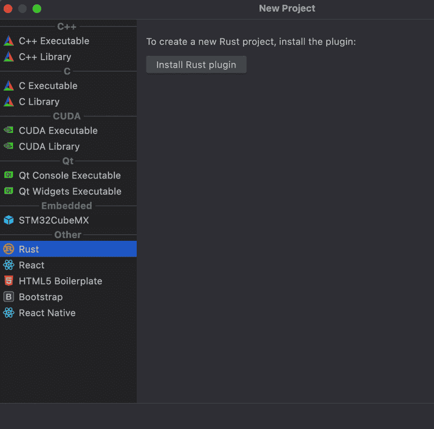Click the React atom icon
This screenshot has height=429, width=434.
coord(9,265)
